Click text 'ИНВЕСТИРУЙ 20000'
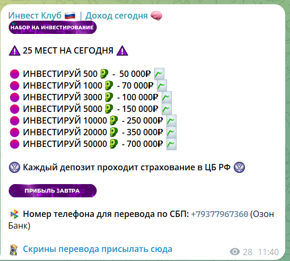 [x=65, y=132]
